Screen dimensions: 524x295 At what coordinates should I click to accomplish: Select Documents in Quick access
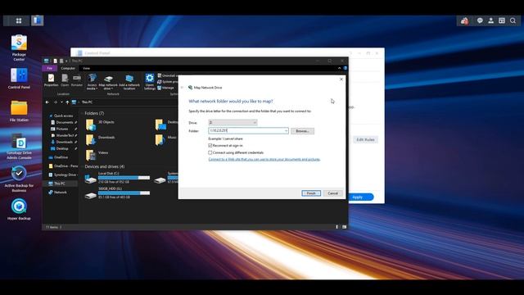(x=63, y=122)
